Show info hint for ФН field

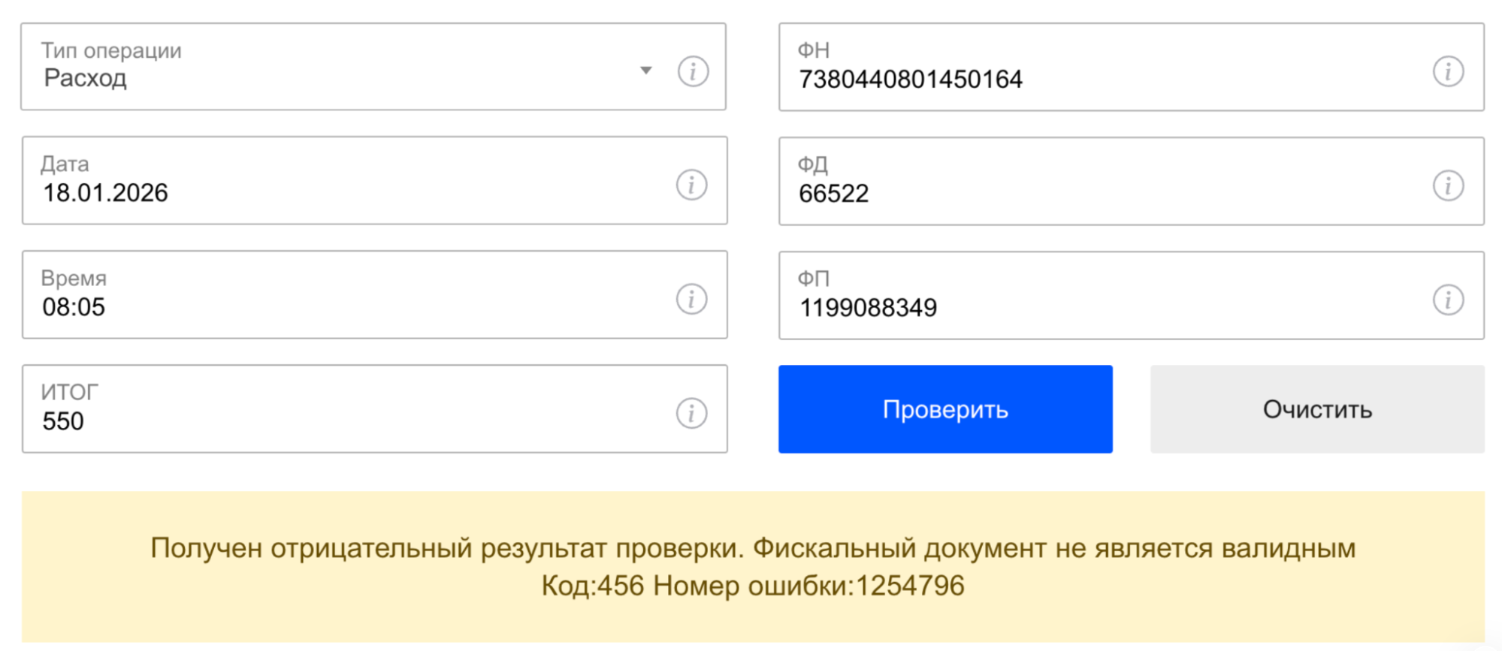(x=1448, y=72)
